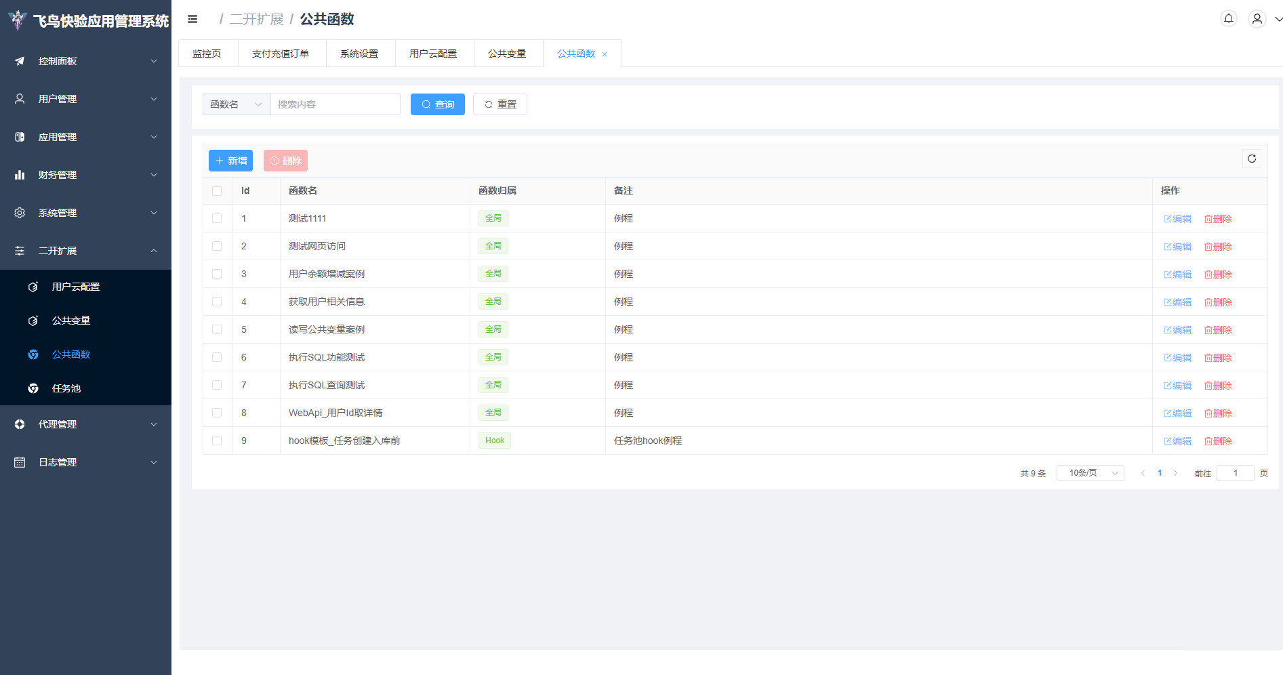Open the 函数名 search field dropdown

pyautogui.click(x=236, y=104)
